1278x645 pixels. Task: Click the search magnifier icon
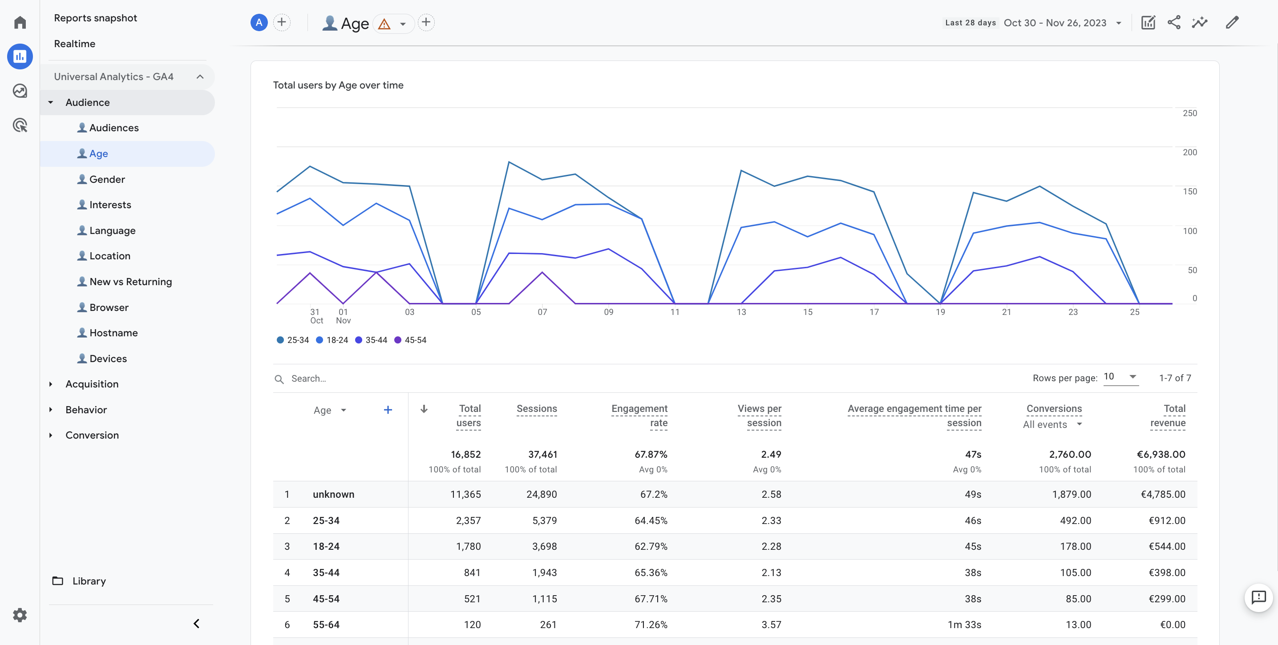coord(279,379)
